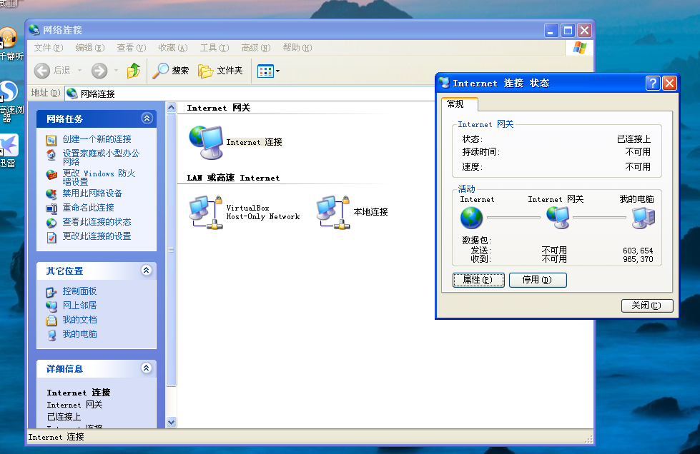The height and width of the screenshot is (454, 700).
Task: Collapse the 详细信息 panel
Action: (x=147, y=368)
